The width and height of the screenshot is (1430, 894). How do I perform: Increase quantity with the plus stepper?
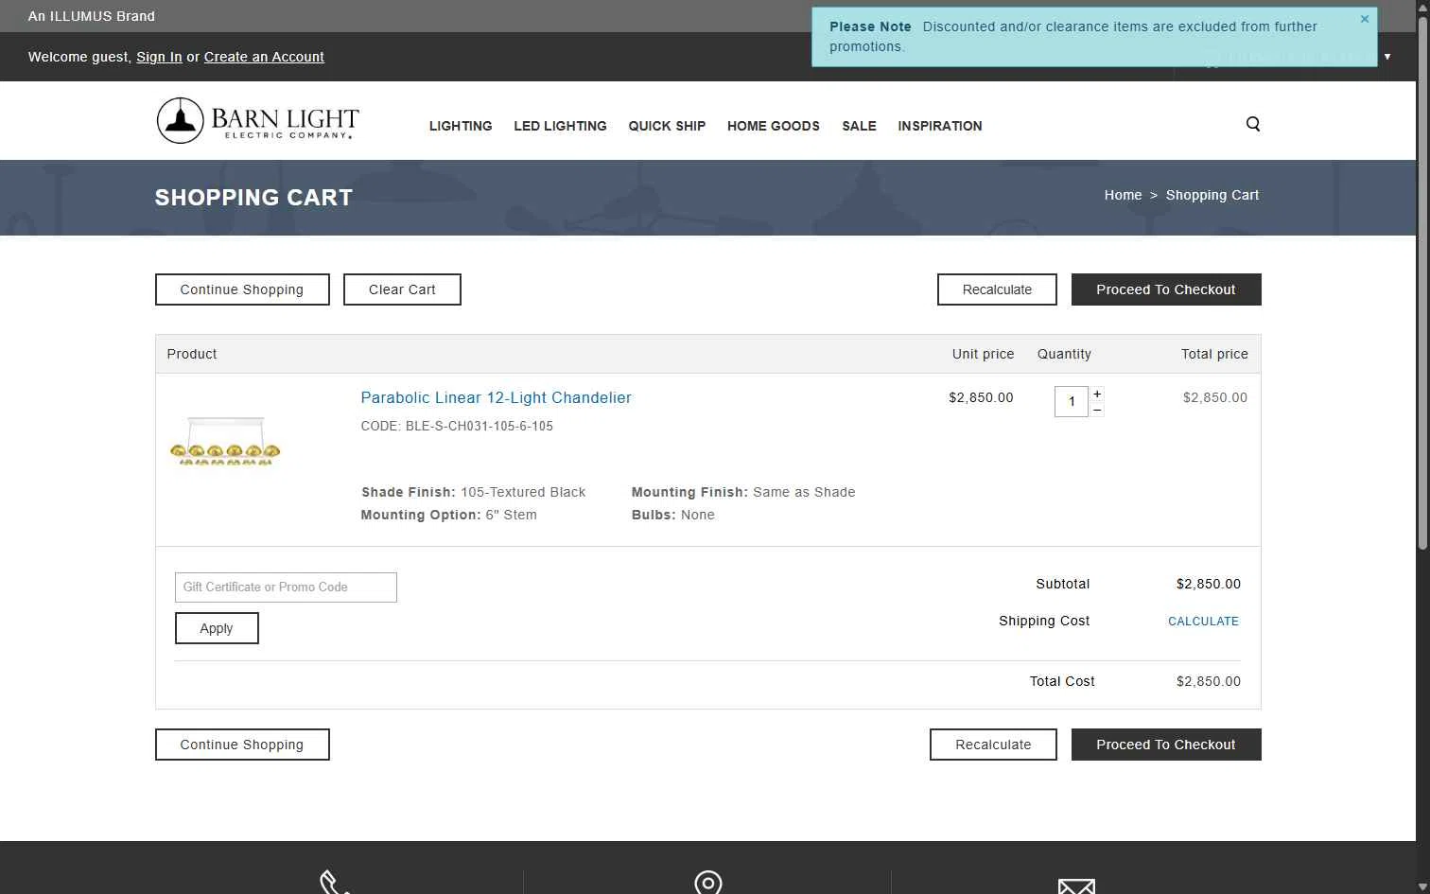[x=1097, y=394]
